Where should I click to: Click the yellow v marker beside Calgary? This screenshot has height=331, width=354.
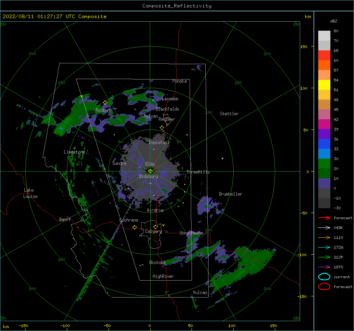(163, 225)
